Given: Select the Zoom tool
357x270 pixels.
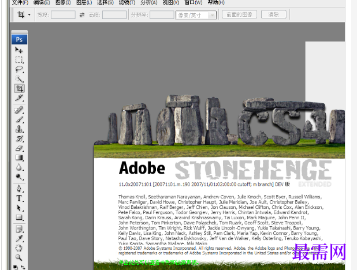Looking at the screenshot, I should point(19,257).
